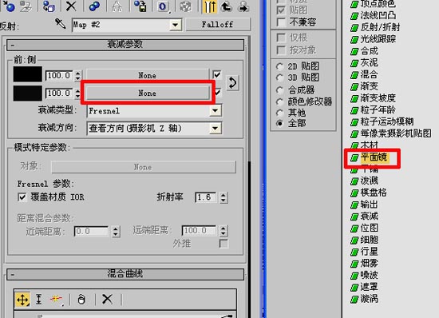Select the 合成器 radio button
Image resolution: width=439 pixels, height=318 pixels.
click(279, 90)
